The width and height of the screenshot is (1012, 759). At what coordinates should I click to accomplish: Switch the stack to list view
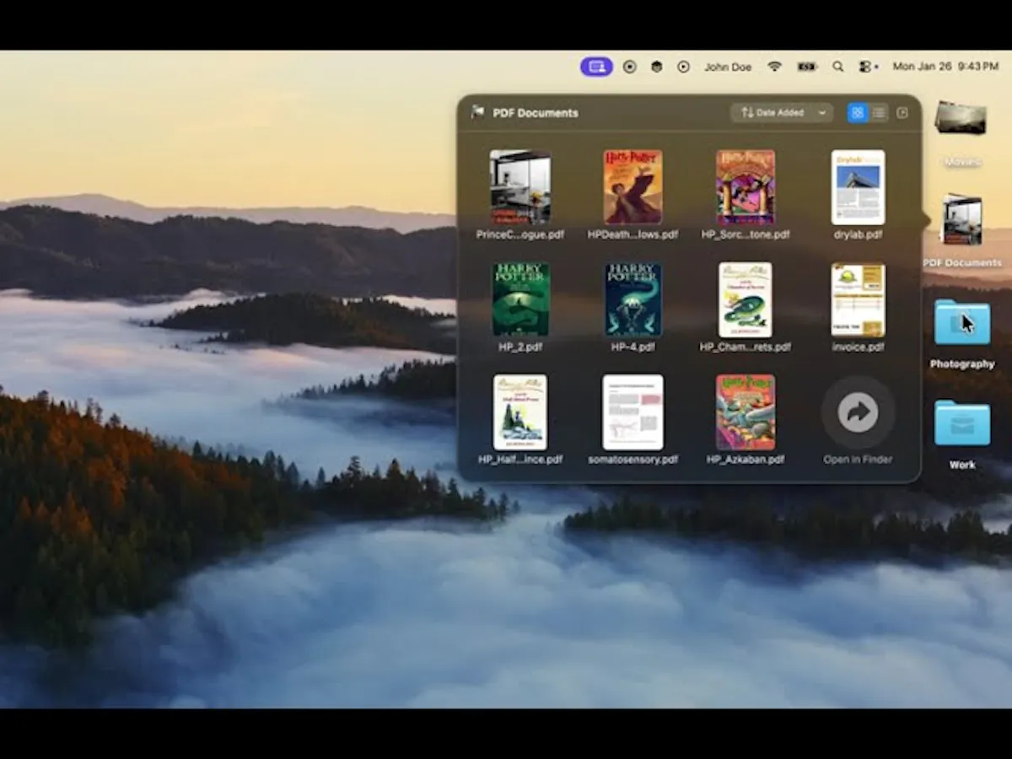(879, 113)
